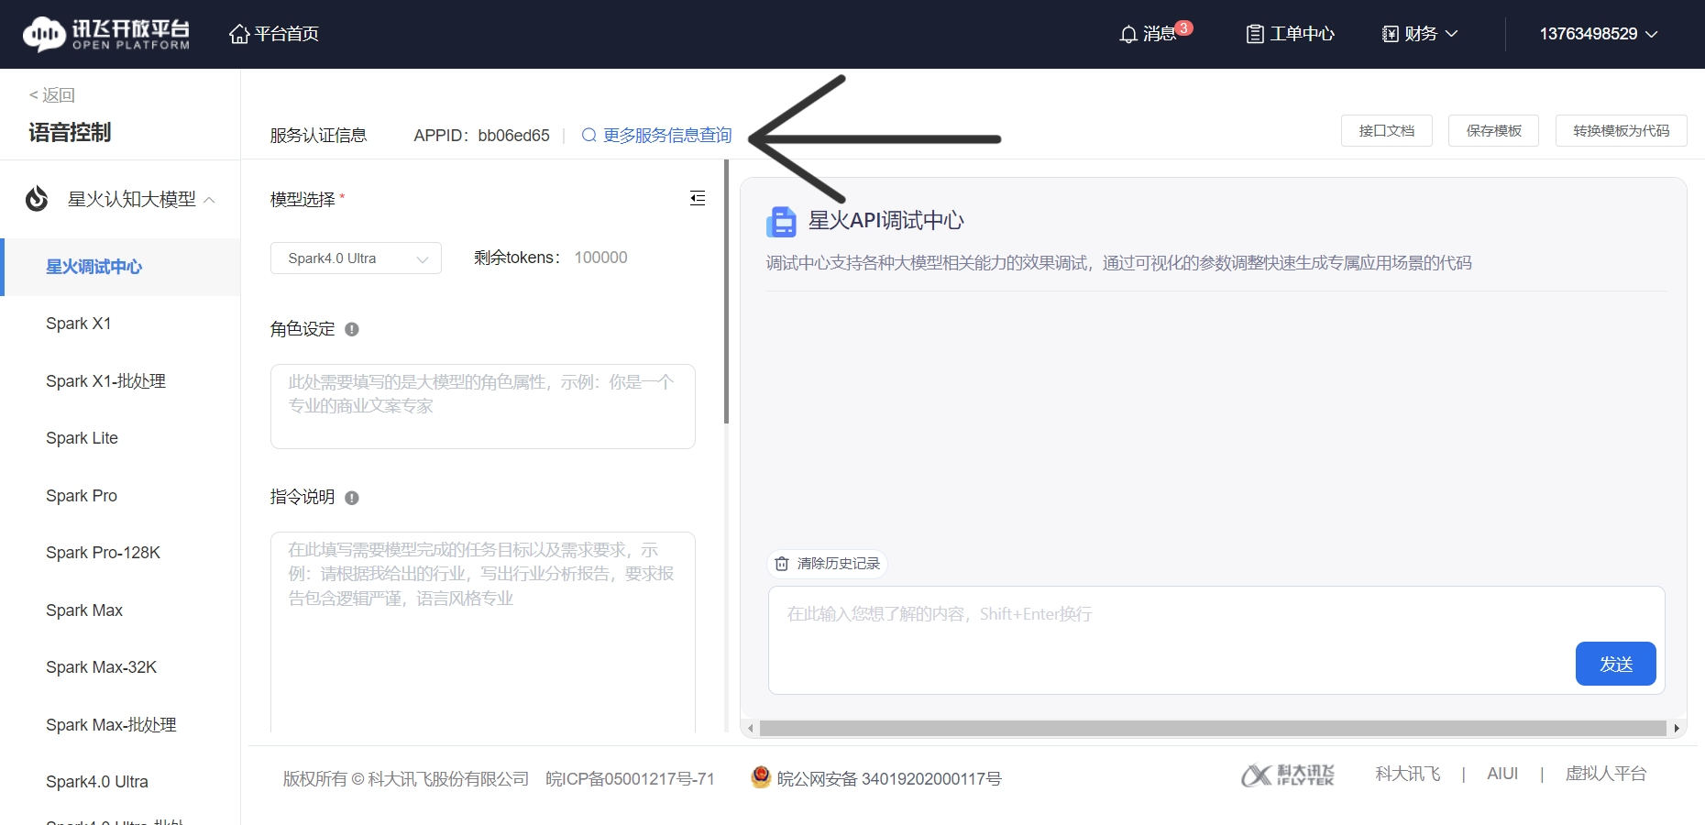Click the iFLYTEK footer logo
The image size is (1705, 825).
pyautogui.click(x=1288, y=775)
